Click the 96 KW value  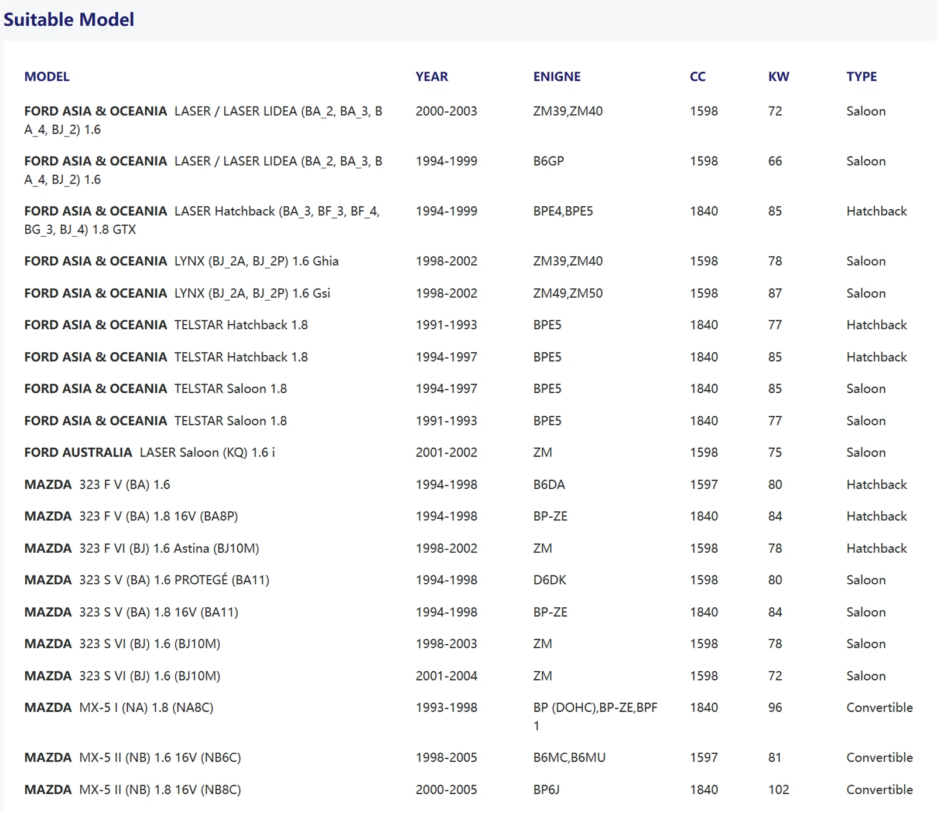click(775, 707)
